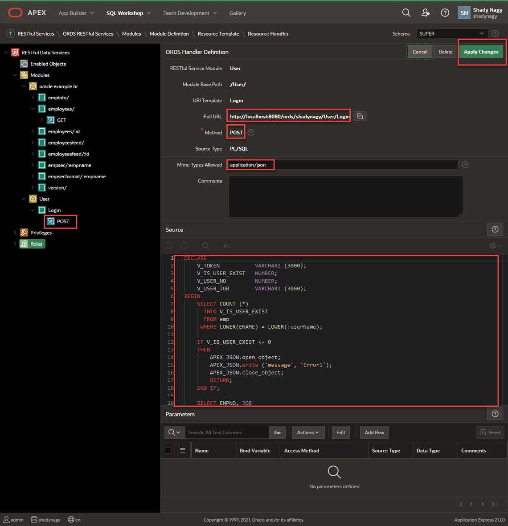Tick the select-all checkbox in Parameters header
Screen dimensions: 508x526
point(168,450)
